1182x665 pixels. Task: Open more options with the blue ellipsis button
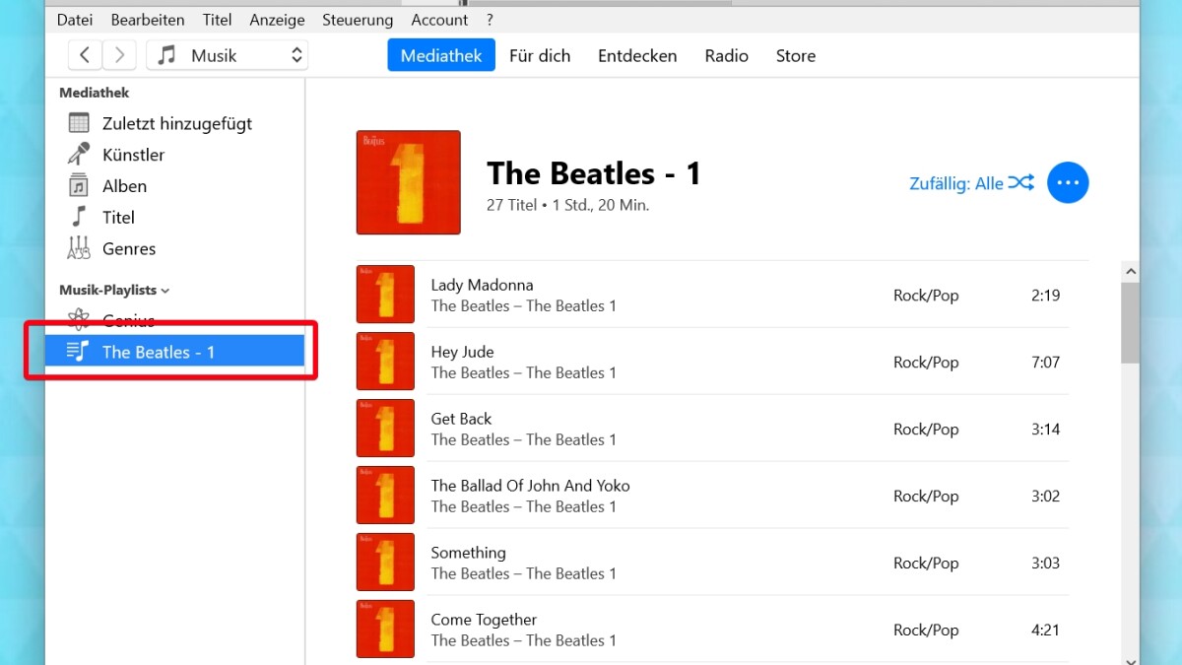1068,182
